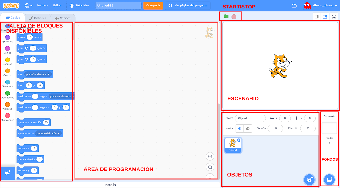Select the Objeto1 sprite thumbnail
This screenshot has height=188, width=340.
(x=233, y=145)
